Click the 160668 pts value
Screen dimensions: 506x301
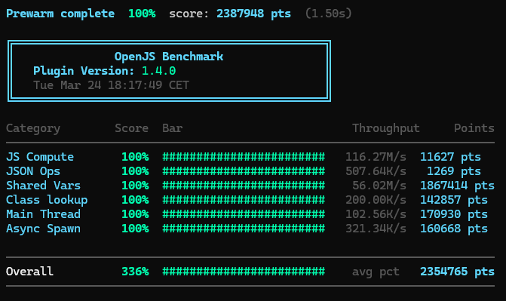click(x=454, y=229)
